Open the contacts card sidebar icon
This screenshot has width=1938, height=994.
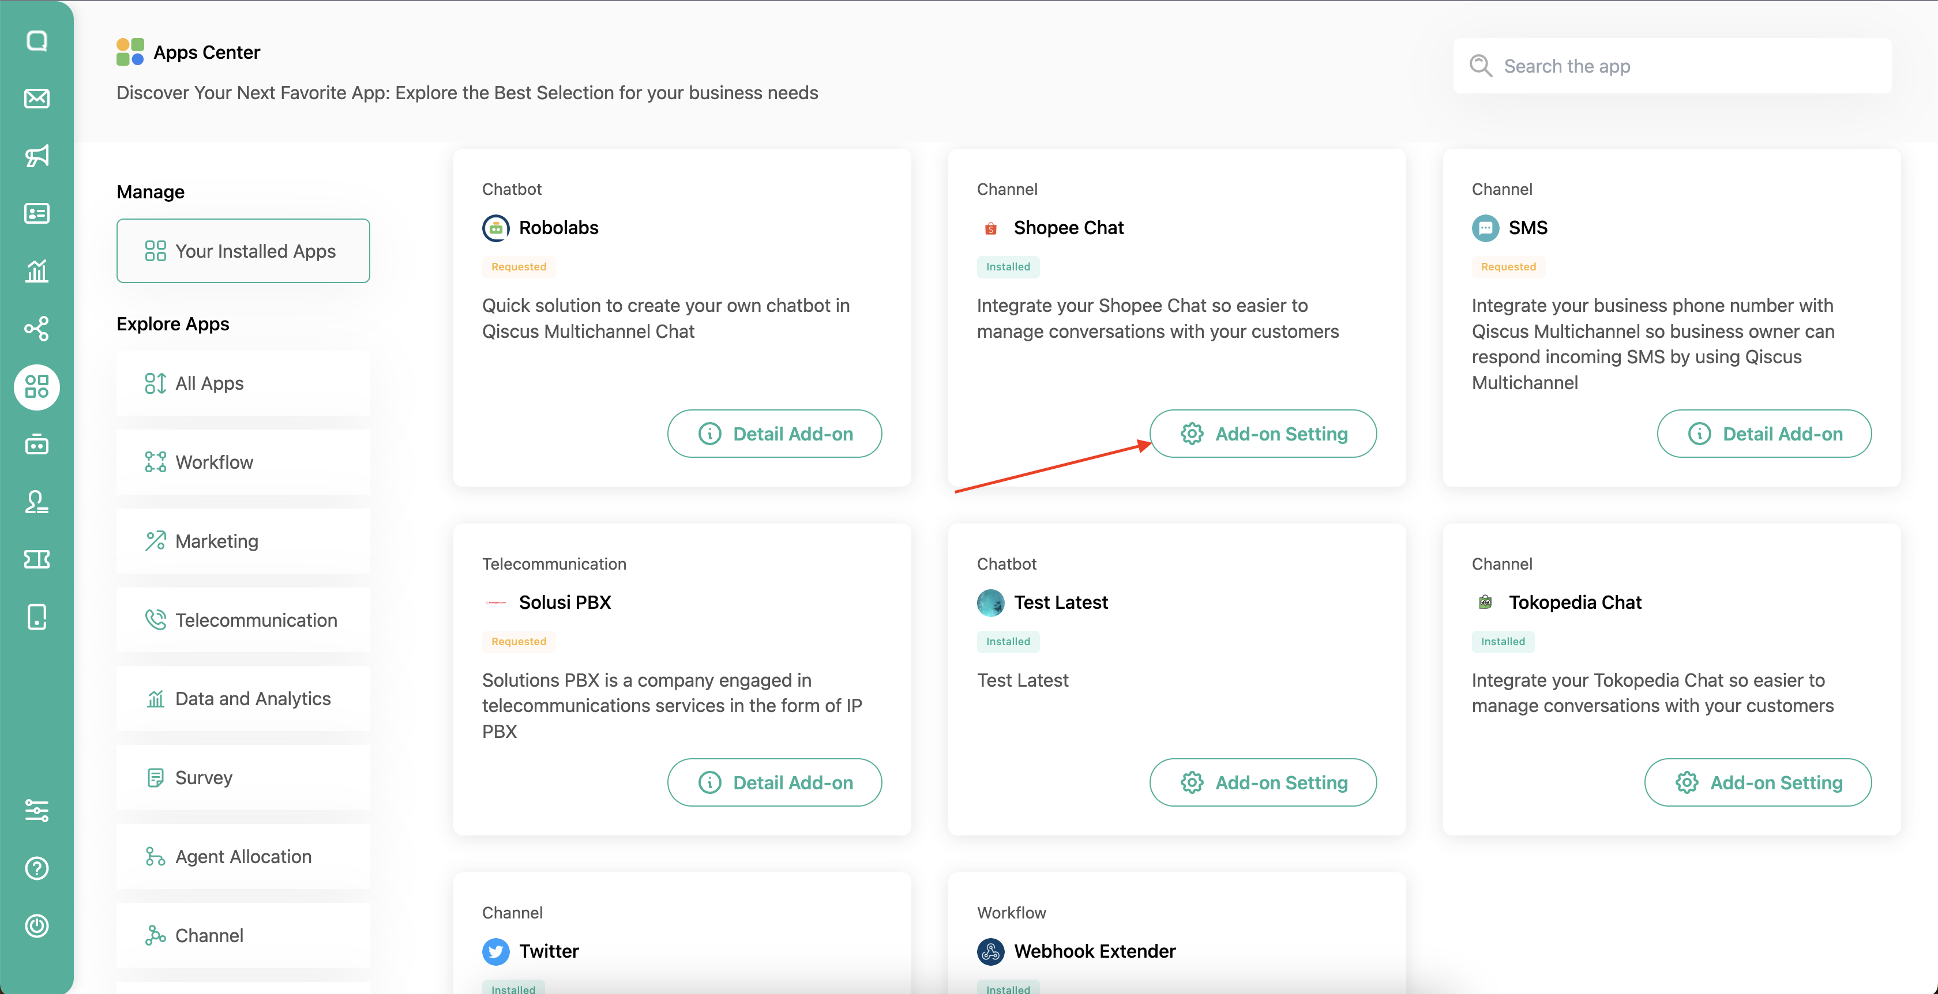37,213
